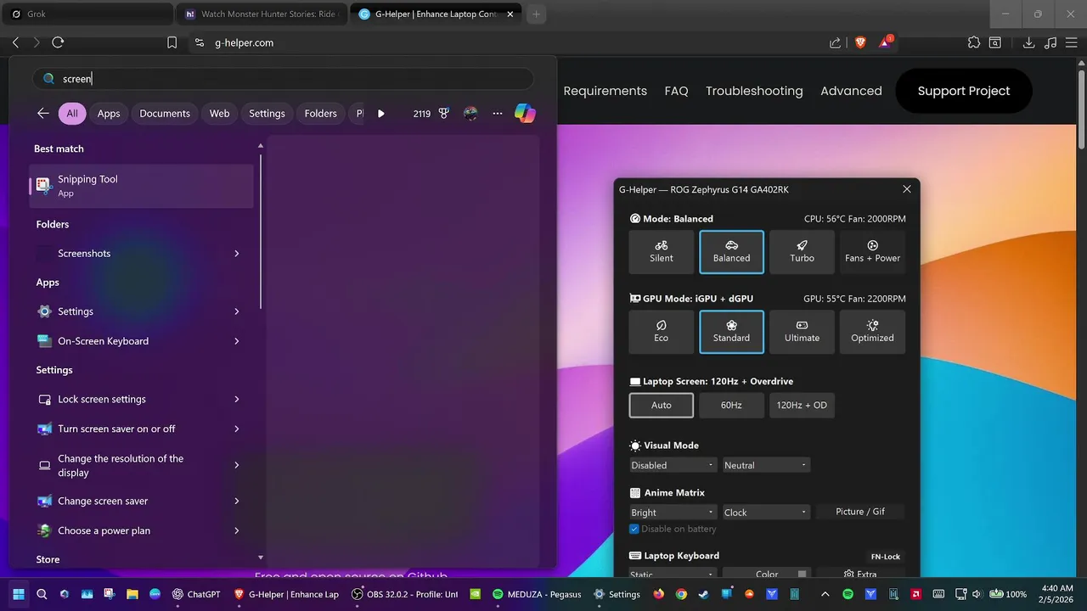The width and height of the screenshot is (1087, 611).
Task: Click the share icon in the address bar
Action: [836, 42]
